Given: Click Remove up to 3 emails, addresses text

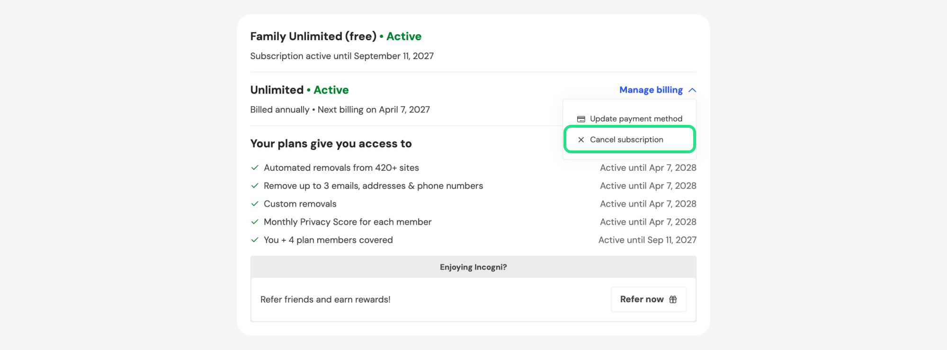Looking at the screenshot, I should [x=373, y=186].
